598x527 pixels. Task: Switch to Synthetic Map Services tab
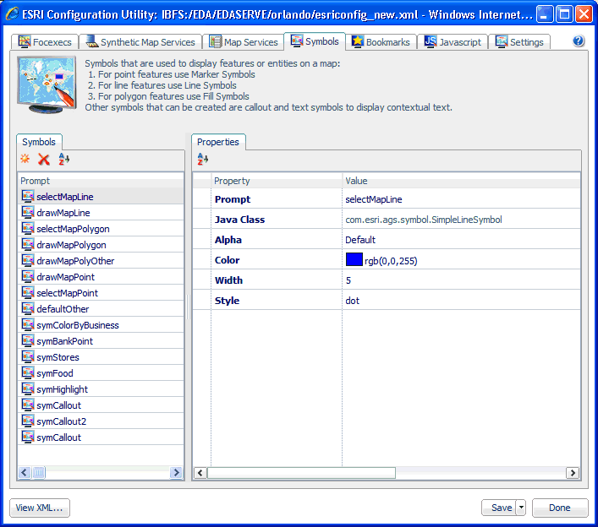140,42
